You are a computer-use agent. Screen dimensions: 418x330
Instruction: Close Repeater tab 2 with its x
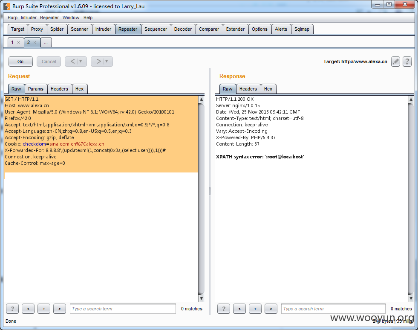pyautogui.click(x=35, y=42)
